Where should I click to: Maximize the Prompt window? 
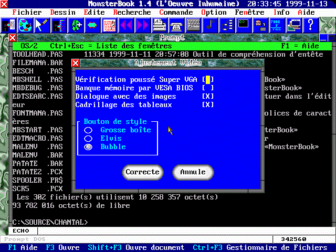point(331,38)
